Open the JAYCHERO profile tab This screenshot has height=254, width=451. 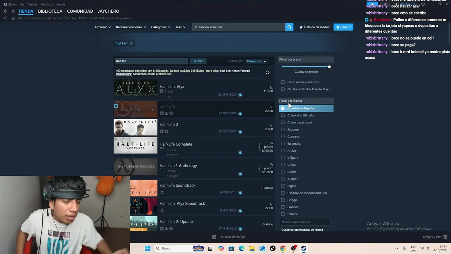[x=109, y=11]
